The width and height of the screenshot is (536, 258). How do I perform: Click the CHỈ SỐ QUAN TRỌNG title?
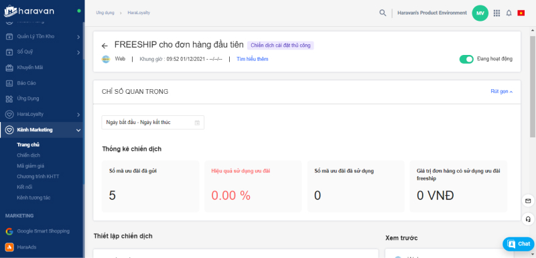pyautogui.click(x=135, y=92)
